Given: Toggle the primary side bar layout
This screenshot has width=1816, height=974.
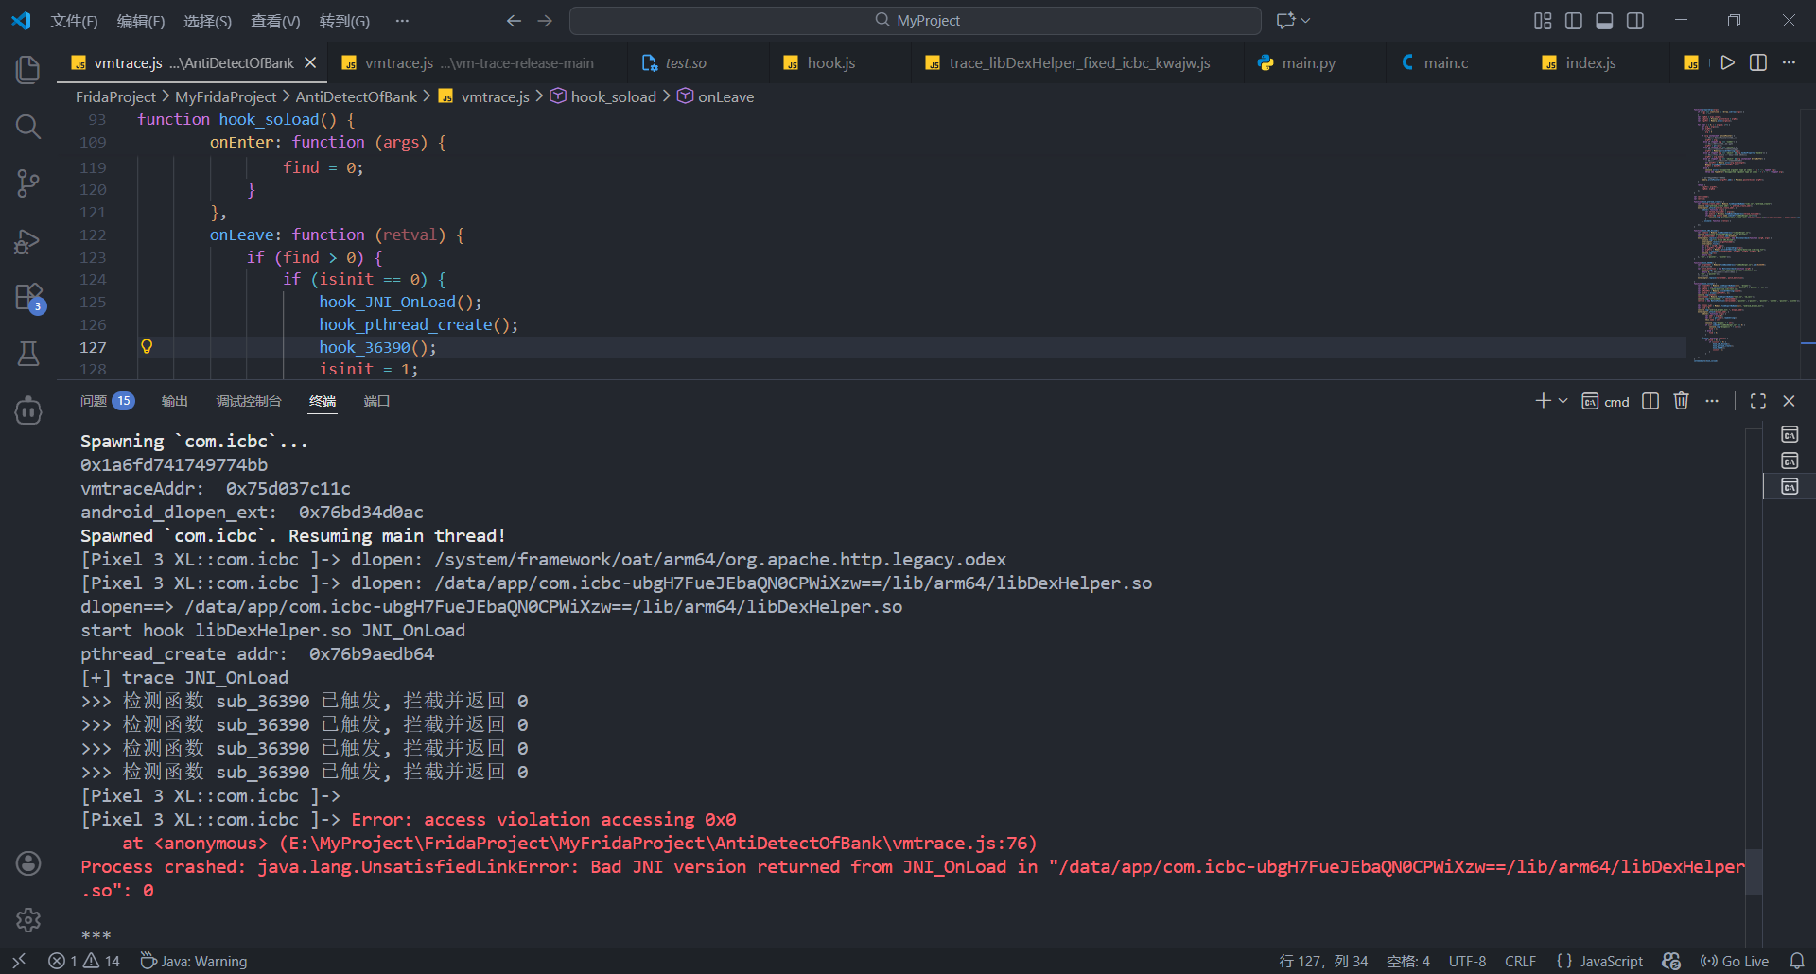Looking at the screenshot, I should coord(1574,21).
